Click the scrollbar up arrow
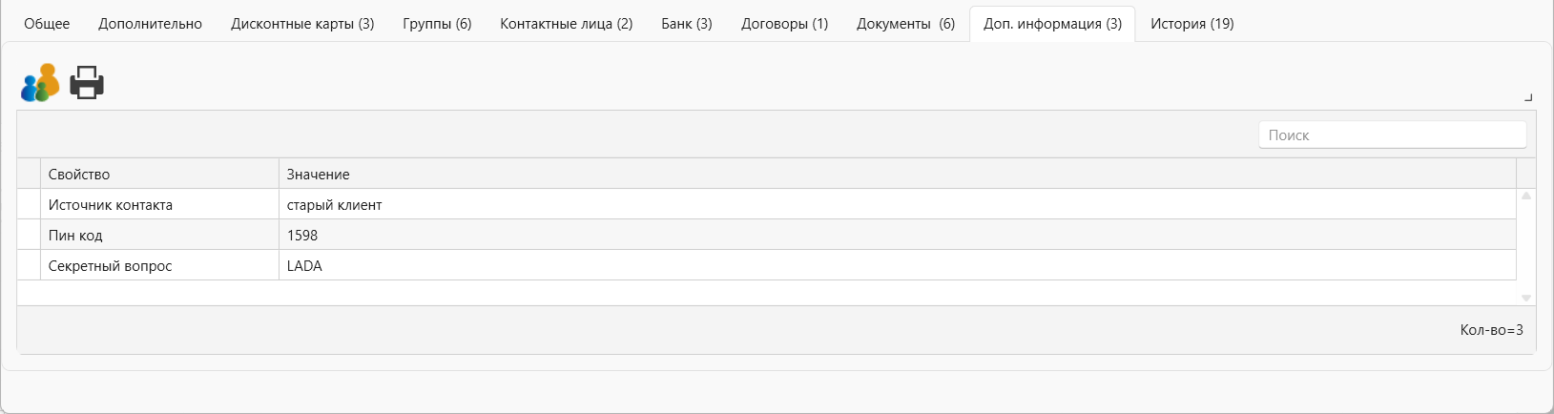The image size is (1554, 414). tap(1526, 196)
